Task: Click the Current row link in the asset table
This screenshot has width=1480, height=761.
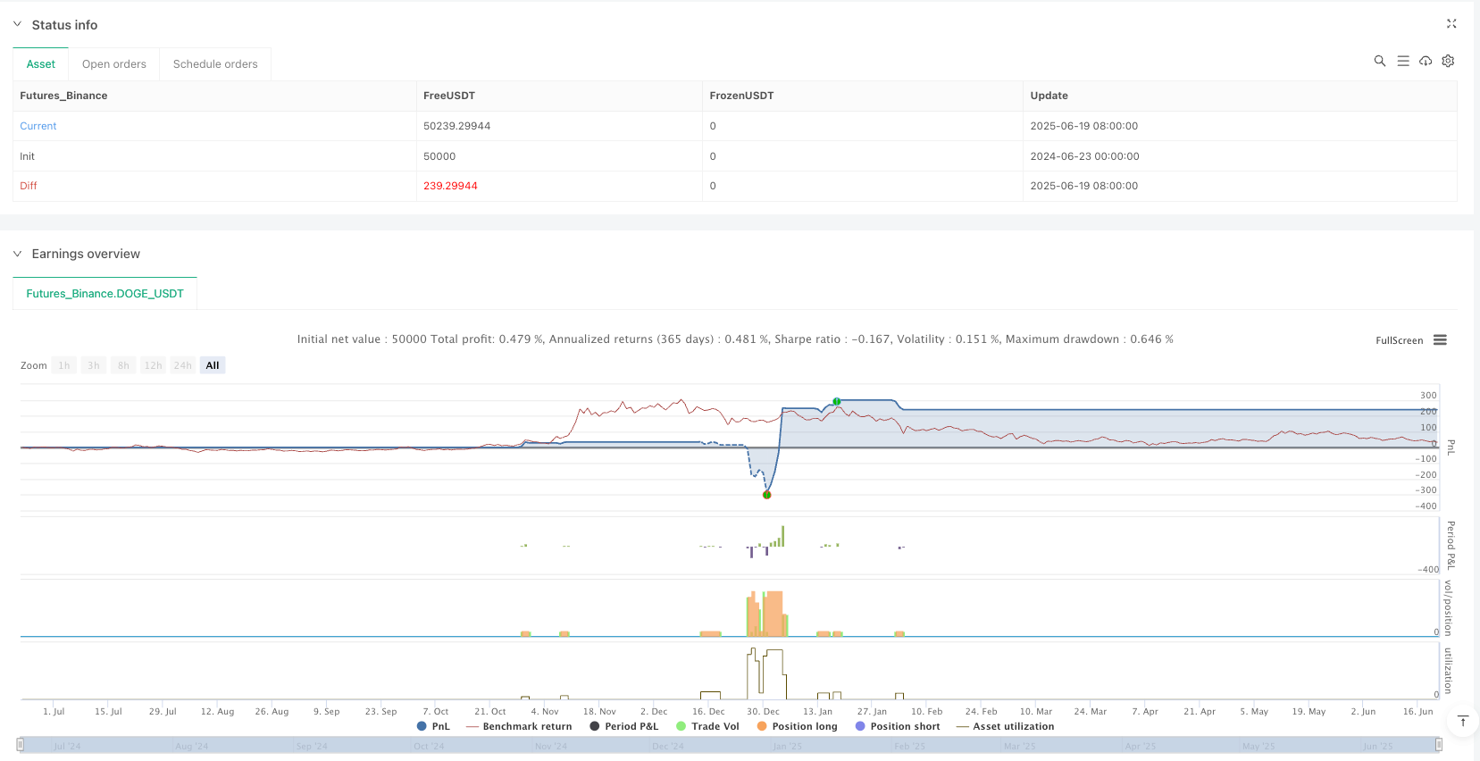Action: 38,126
